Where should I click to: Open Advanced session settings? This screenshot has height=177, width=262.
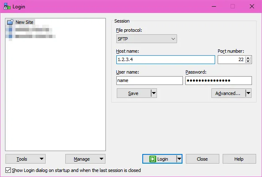(228, 93)
